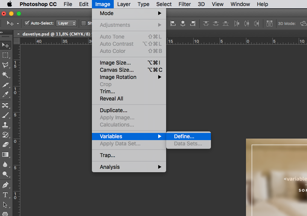Select the Rectangular Marquee tool
The width and height of the screenshot is (307, 216).
point(5,55)
